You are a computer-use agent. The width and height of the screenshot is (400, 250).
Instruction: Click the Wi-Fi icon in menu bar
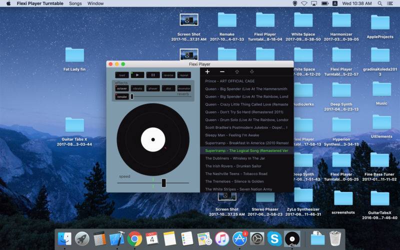click(304, 3)
